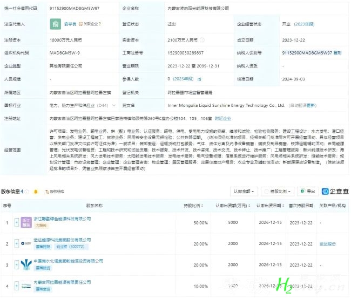This screenshot has width=351, height=299.
Task: Select business term 2023-12-22 至 2099-12-31
Action: [x=193, y=66]
